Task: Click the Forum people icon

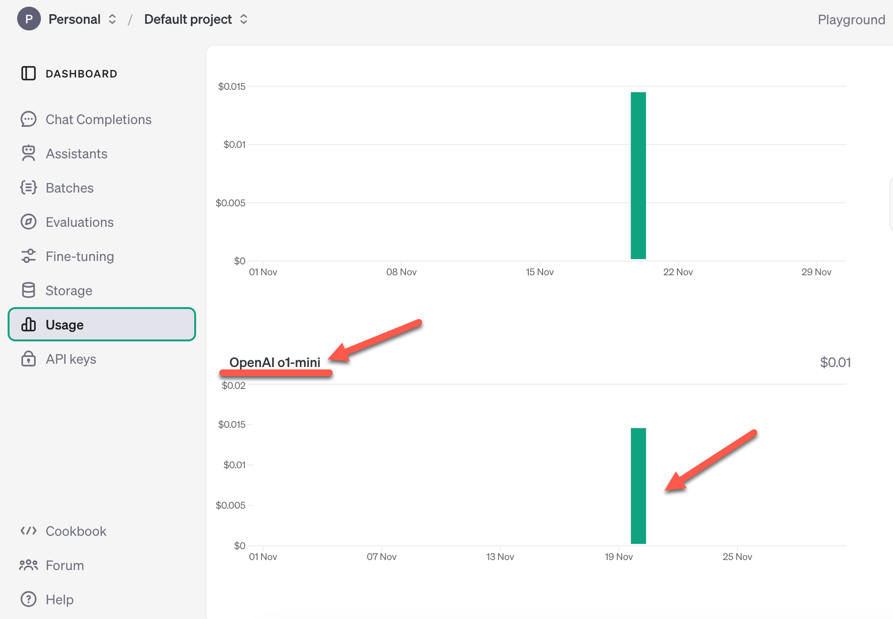Action: pyautogui.click(x=29, y=565)
